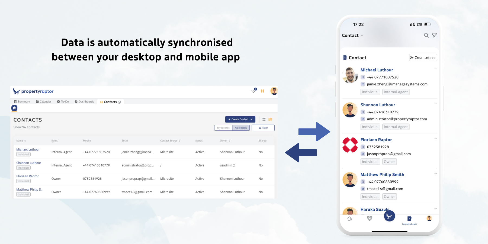Viewport: 488px width, 244px height.
Task: Tap Shannon Luthour's avatar on mobile
Action: (350, 110)
